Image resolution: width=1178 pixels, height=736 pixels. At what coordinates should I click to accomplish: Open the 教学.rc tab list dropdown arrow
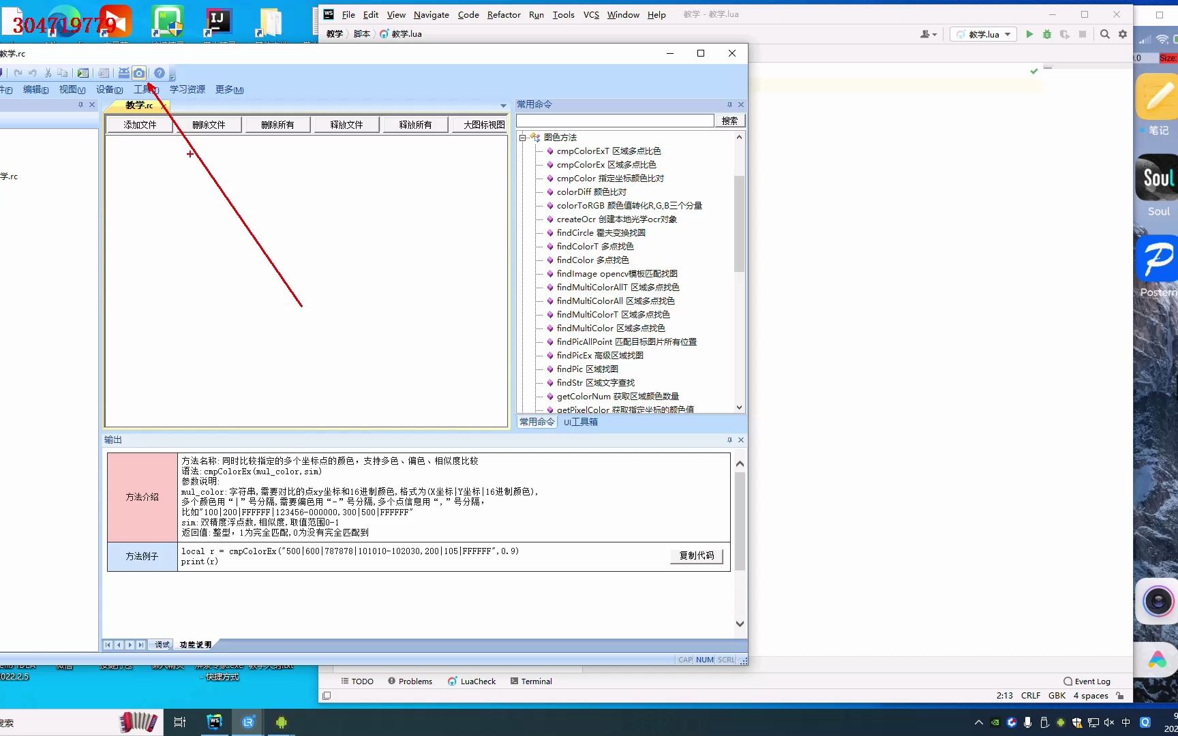coord(504,106)
